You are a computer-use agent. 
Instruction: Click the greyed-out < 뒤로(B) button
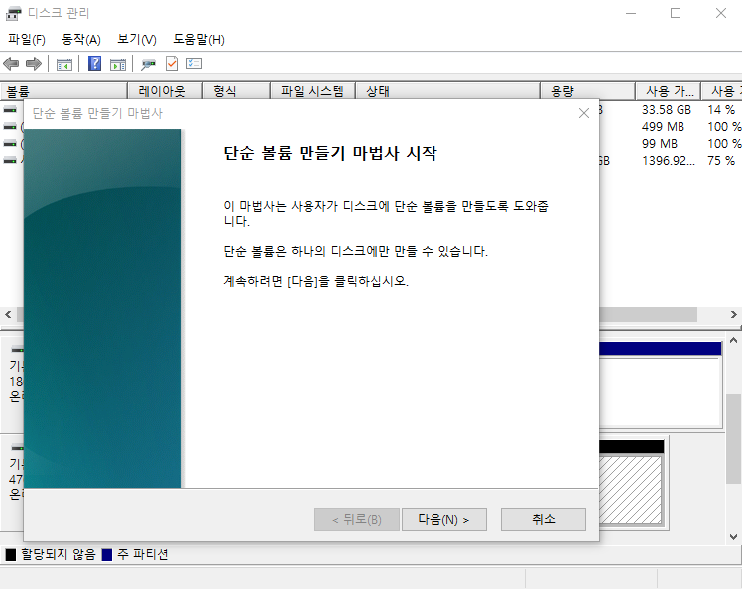[357, 520]
